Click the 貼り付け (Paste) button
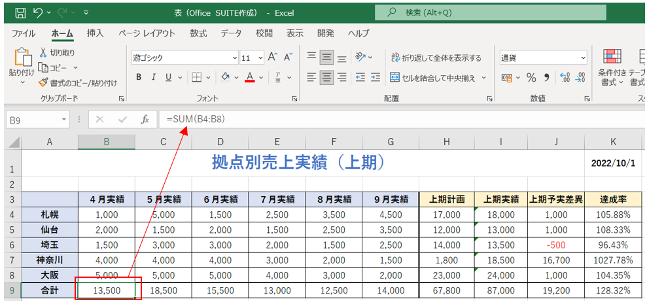This screenshot has width=647, height=306. pos(22,67)
